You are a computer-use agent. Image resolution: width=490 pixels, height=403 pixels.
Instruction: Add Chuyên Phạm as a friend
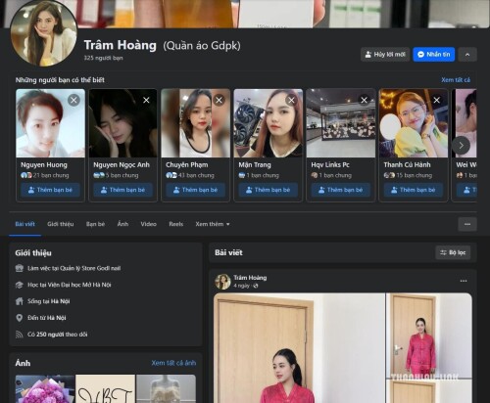pos(195,190)
